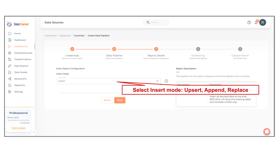
Task: Click the Next button
Action: 120,100
